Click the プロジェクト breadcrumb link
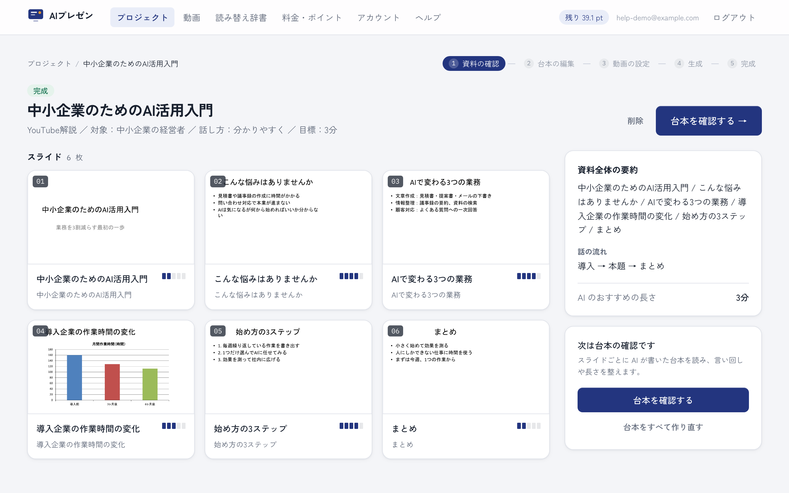 click(50, 63)
